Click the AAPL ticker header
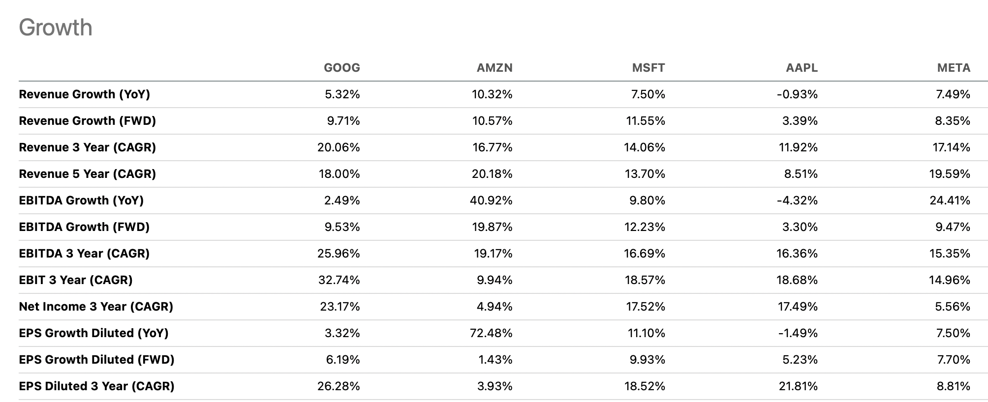Screen dimensions: 988x402 click(801, 68)
